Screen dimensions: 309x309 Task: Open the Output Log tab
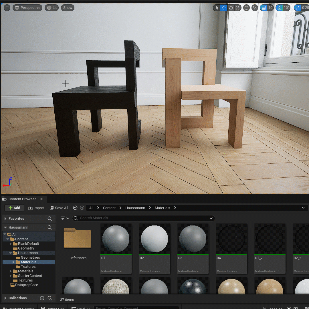(52, 308)
